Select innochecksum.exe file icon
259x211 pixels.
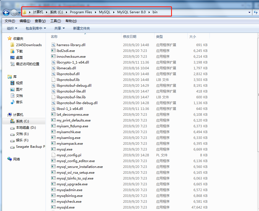(53, 56)
